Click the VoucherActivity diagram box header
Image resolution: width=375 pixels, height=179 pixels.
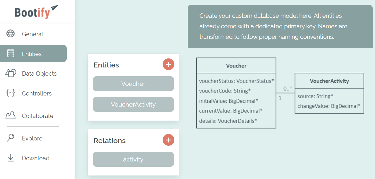pos(329,81)
